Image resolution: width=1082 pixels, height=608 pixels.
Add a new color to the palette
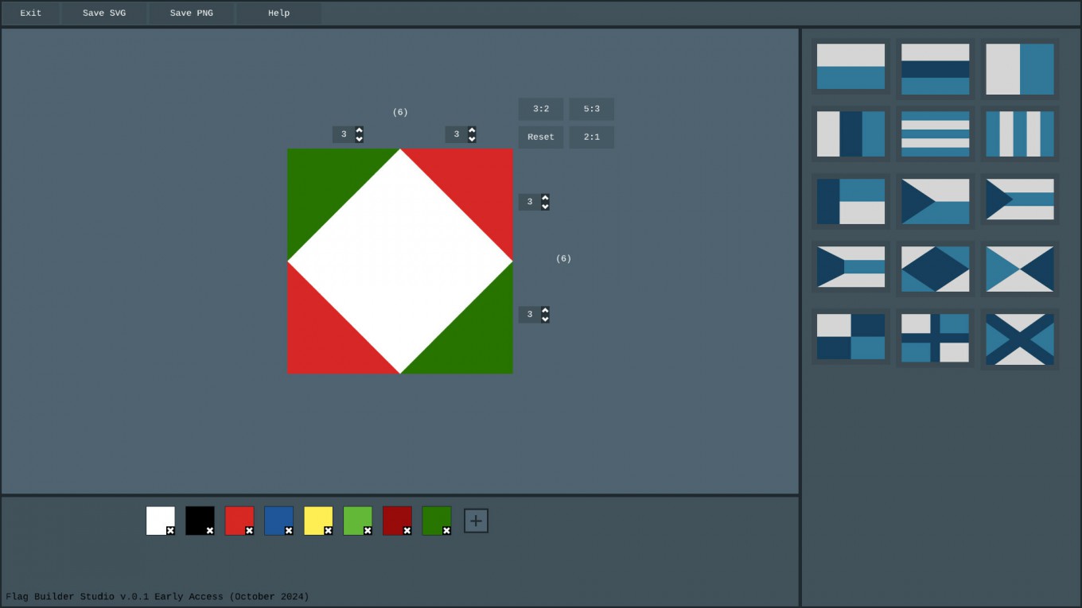(x=476, y=521)
